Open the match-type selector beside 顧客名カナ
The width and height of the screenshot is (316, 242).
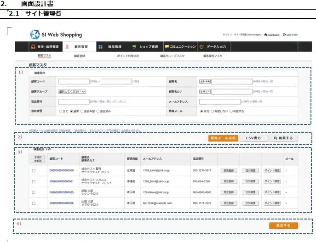(x=205, y=91)
